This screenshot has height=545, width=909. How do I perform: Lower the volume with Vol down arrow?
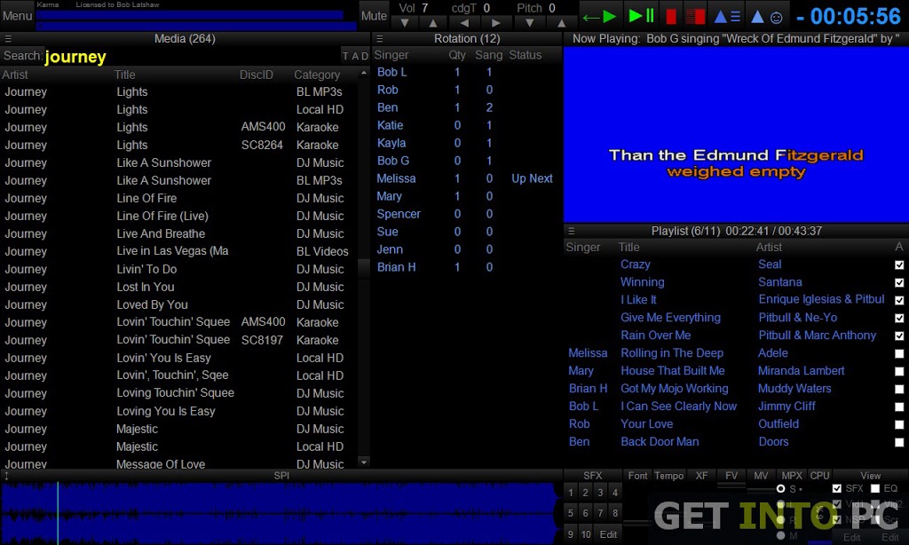coord(405,23)
